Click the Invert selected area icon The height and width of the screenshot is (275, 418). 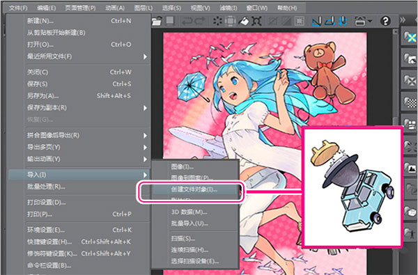286,21
